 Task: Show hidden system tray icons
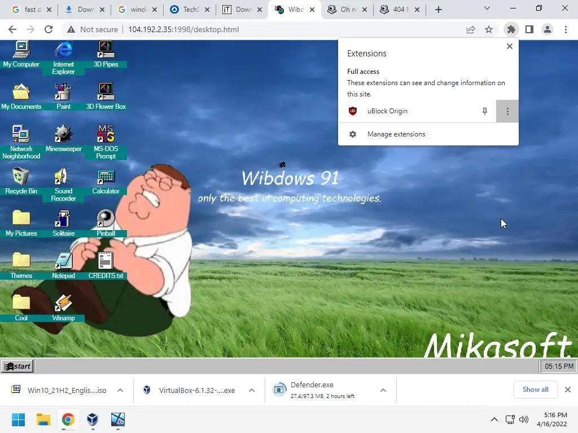click(x=494, y=419)
